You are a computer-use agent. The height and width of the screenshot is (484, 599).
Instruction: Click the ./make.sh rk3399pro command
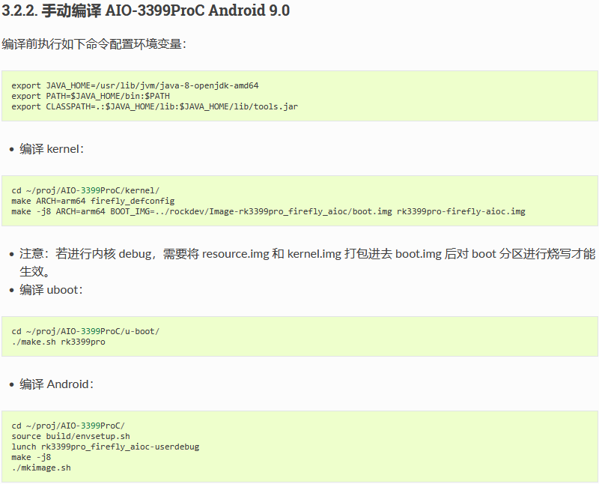point(58,342)
